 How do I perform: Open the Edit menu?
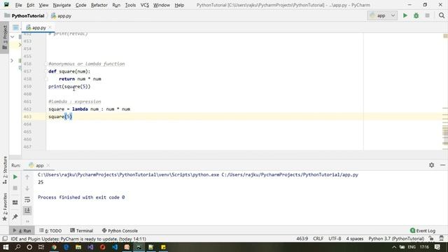coord(30,5)
